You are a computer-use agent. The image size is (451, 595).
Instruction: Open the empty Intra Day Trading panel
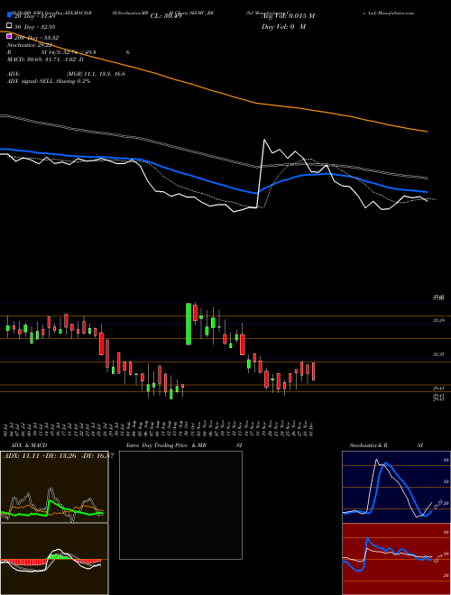(180, 505)
